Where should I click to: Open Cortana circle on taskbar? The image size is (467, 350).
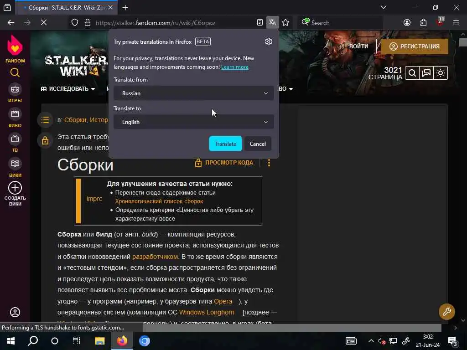55,341
